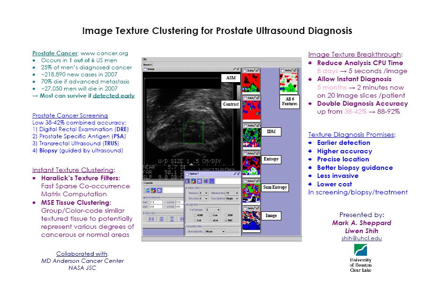This screenshot has width=437, height=302.
Task: Click the color wheel icon in Console toolbar
Action: 153,191
